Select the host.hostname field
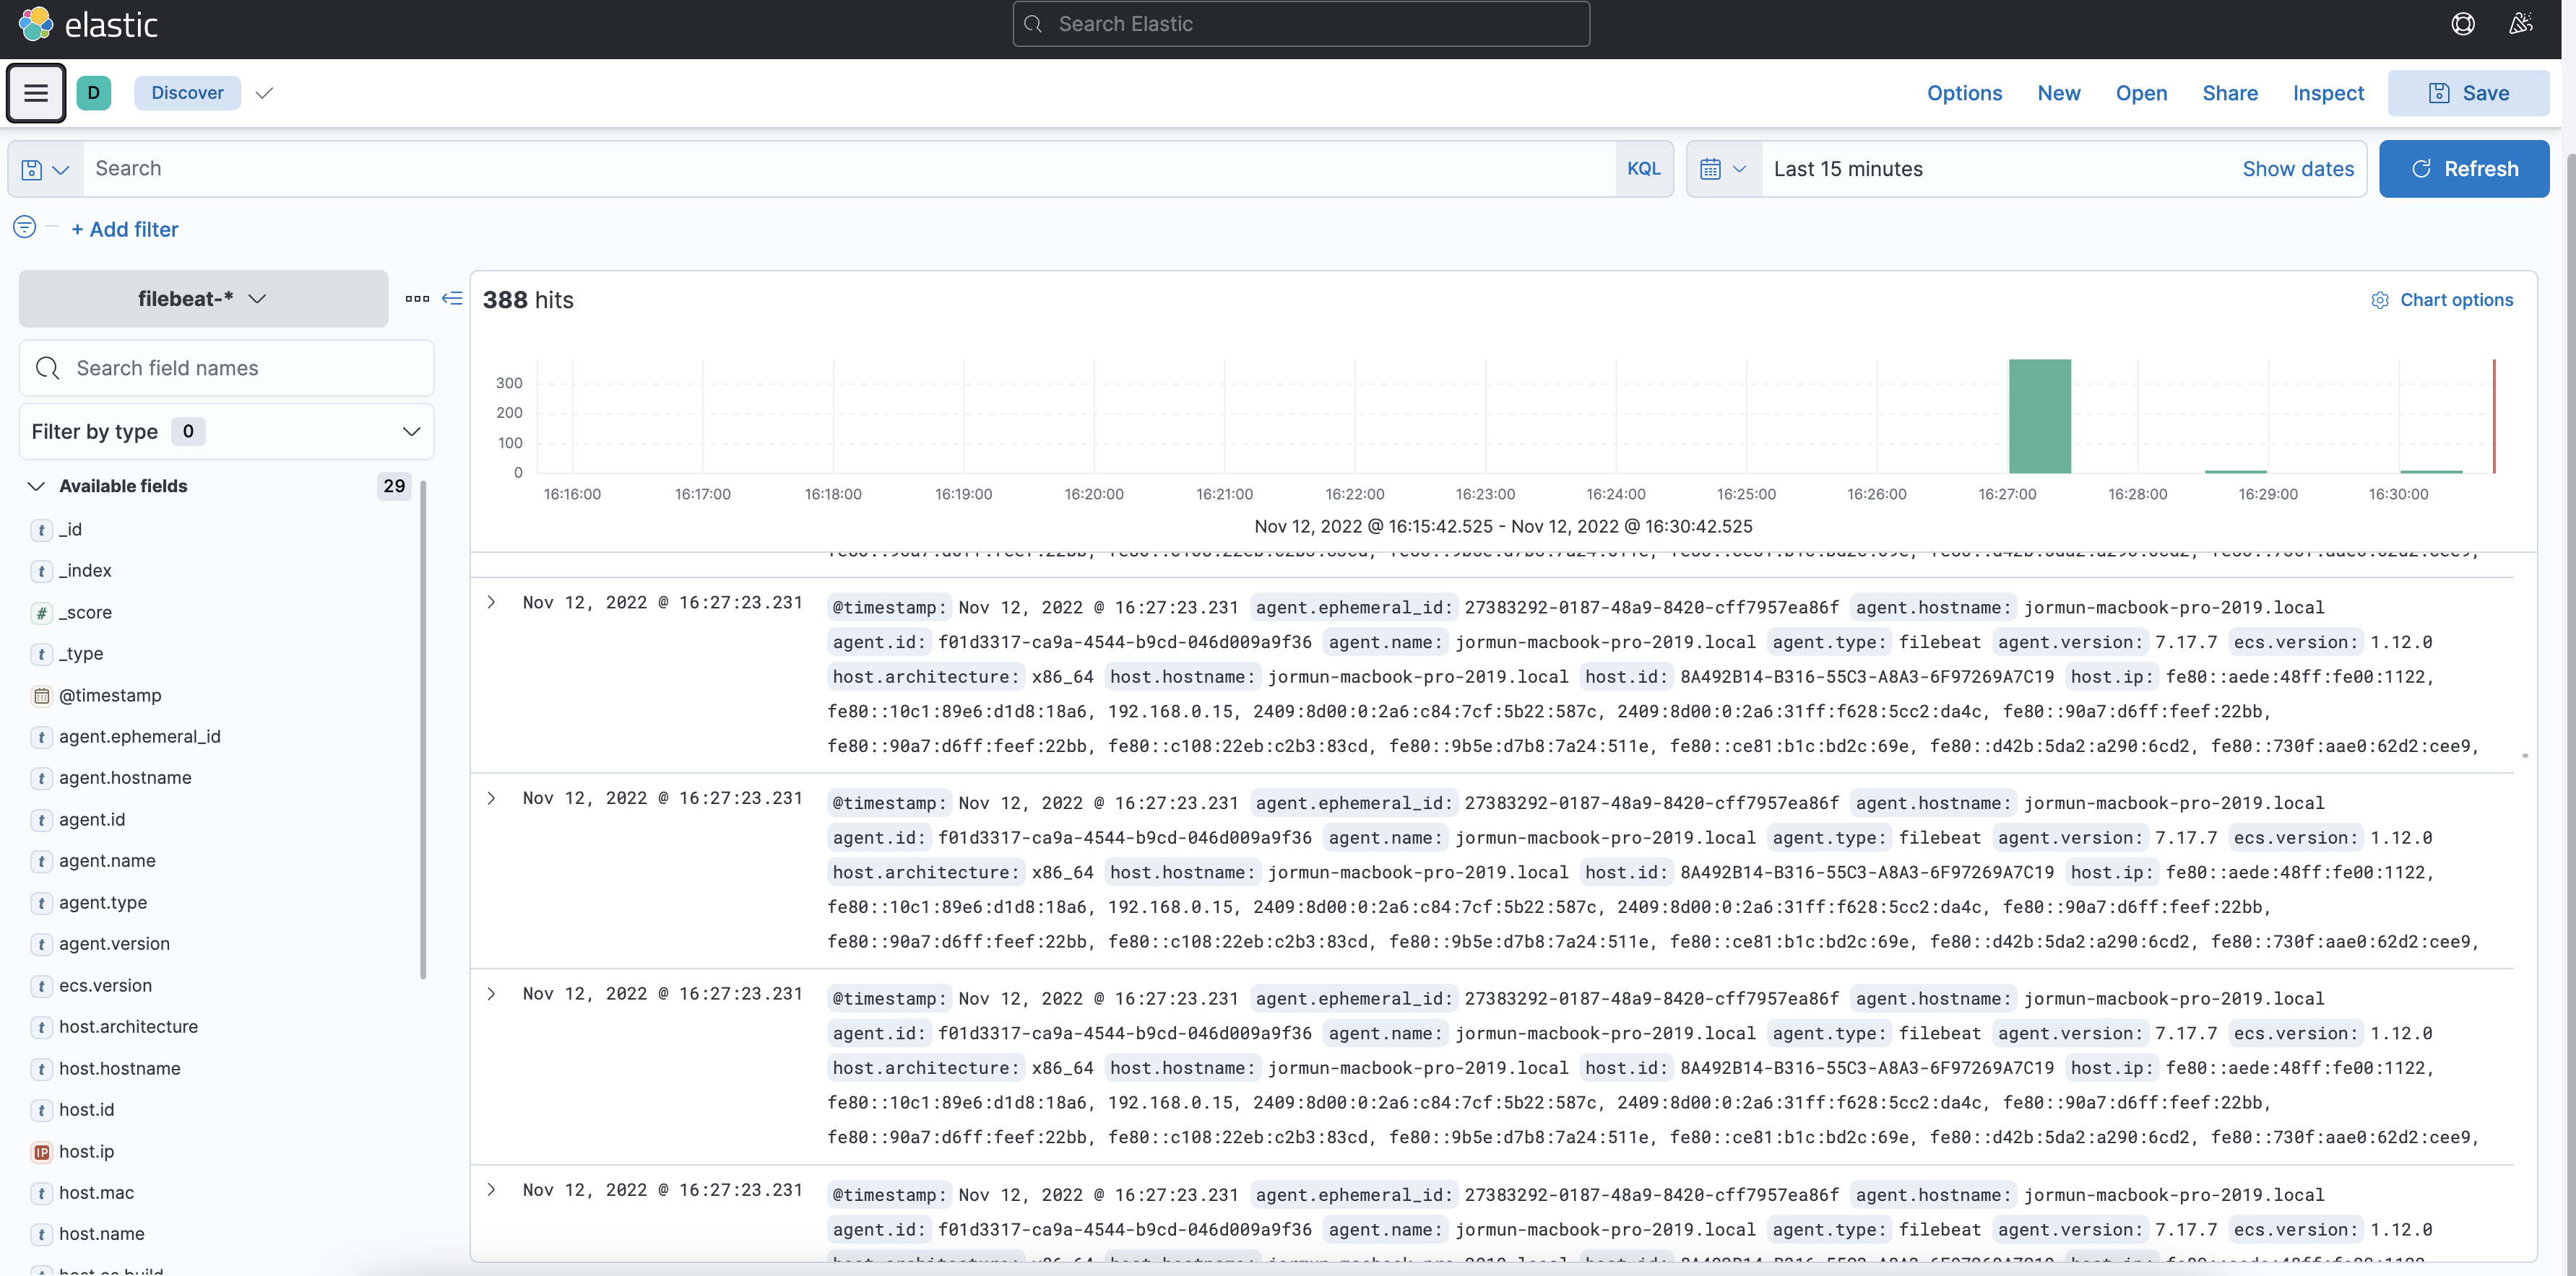The image size is (2576, 1276). (120, 1069)
